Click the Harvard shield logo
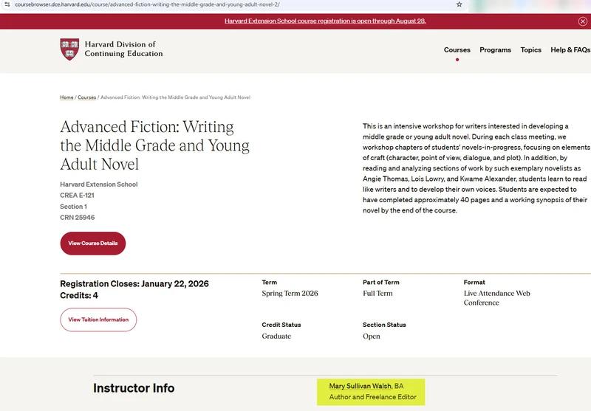Screen dimensions: 591x411 (x=69, y=49)
